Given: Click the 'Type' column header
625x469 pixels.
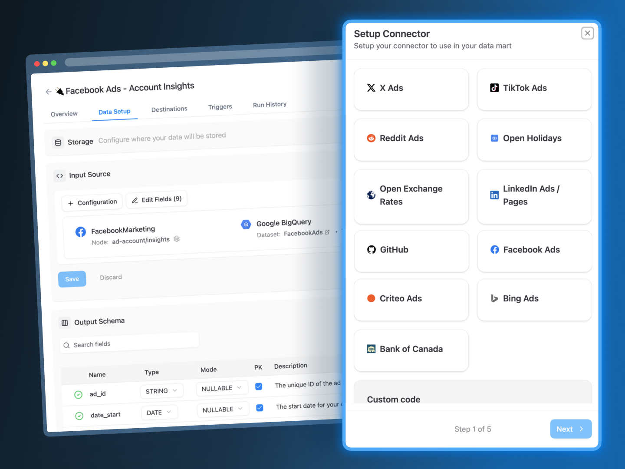Looking at the screenshot, I should point(151,373).
